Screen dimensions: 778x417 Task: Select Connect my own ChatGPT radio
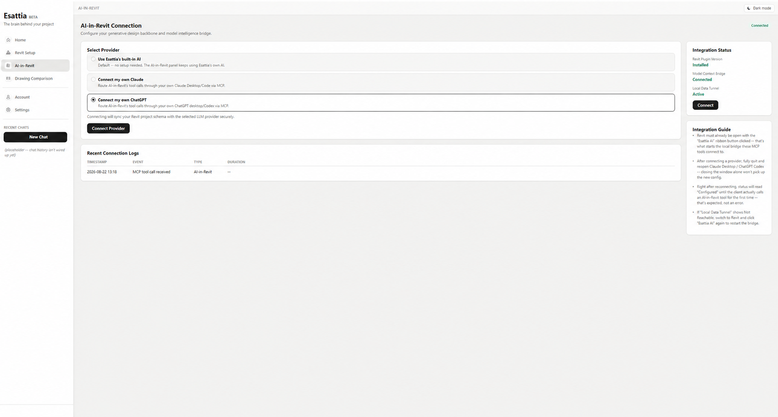click(93, 100)
